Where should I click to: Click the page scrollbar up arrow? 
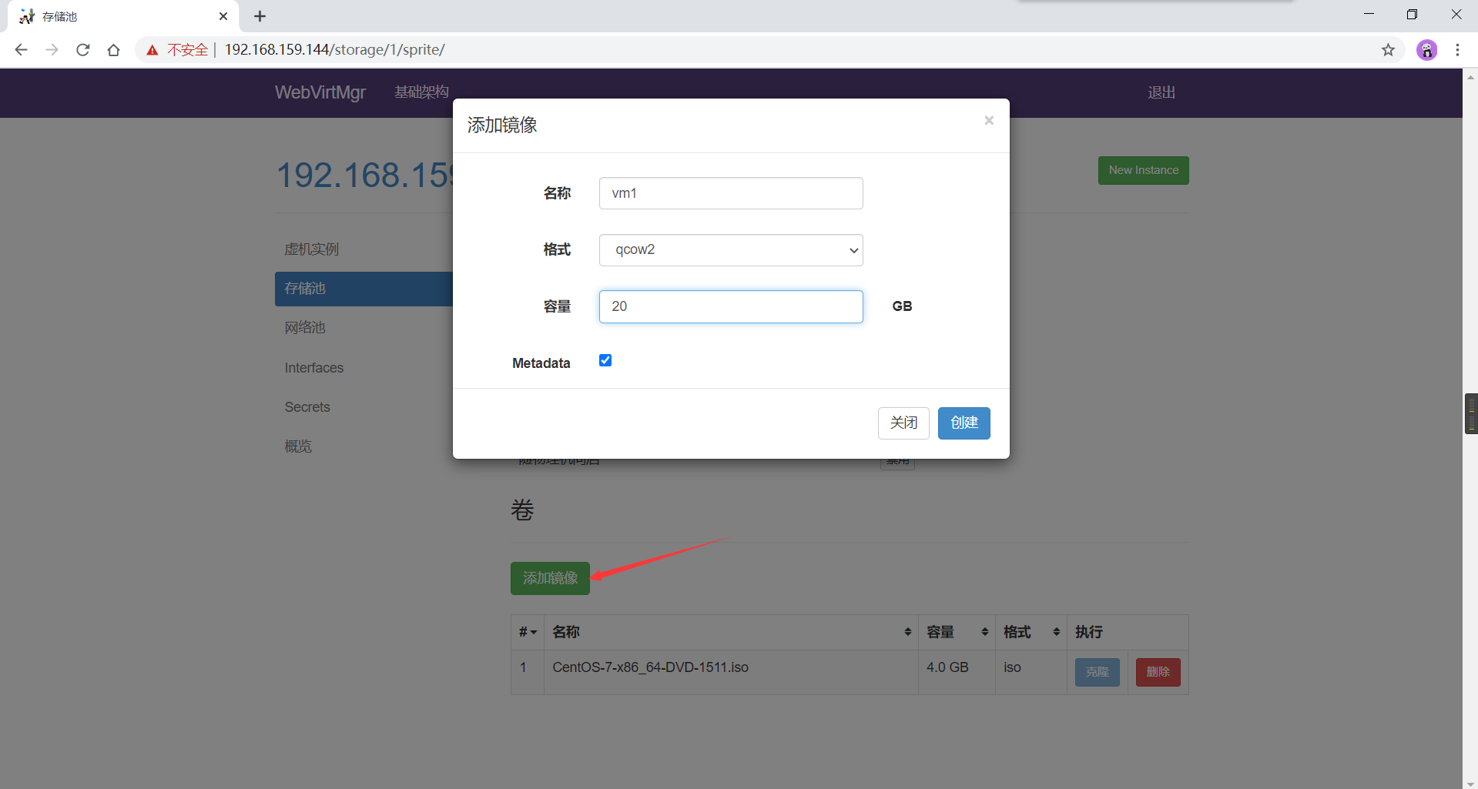tap(1470, 76)
